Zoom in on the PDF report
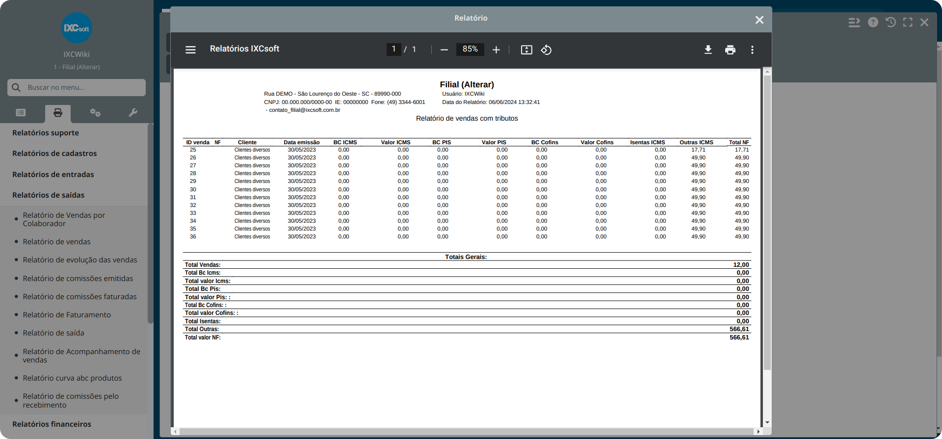The height and width of the screenshot is (439, 942). tap(496, 50)
